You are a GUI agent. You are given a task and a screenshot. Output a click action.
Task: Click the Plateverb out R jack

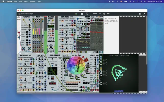click(x=30, y=48)
